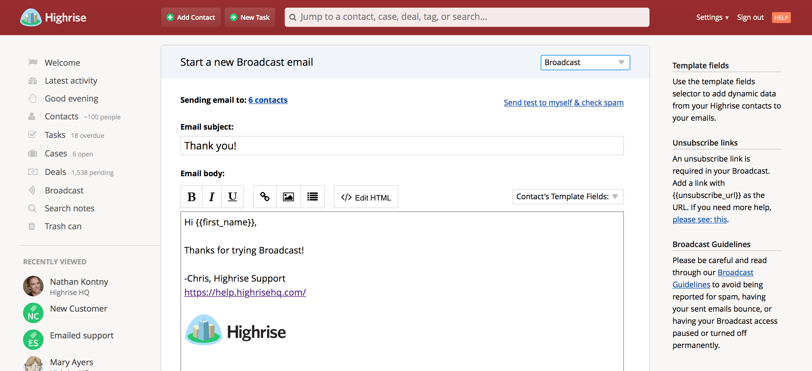Click the person icon beside Contacts
Viewport: 812px width, 371px height.
(32, 116)
